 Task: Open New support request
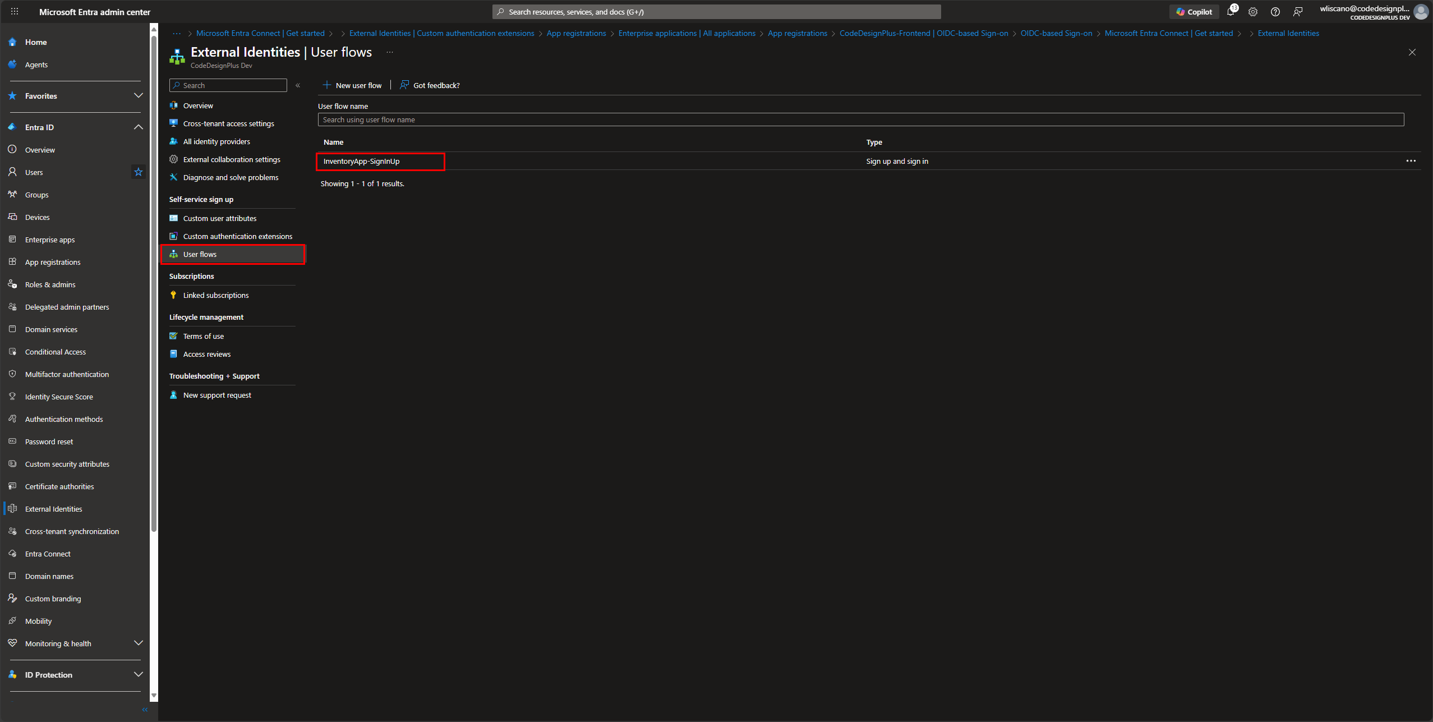pyautogui.click(x=217, y=395)
